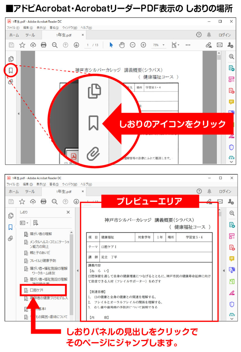This screenshot has width=241, height=352.
Task: Click the save icon in upper window toolbar
Action: point(11,45)
